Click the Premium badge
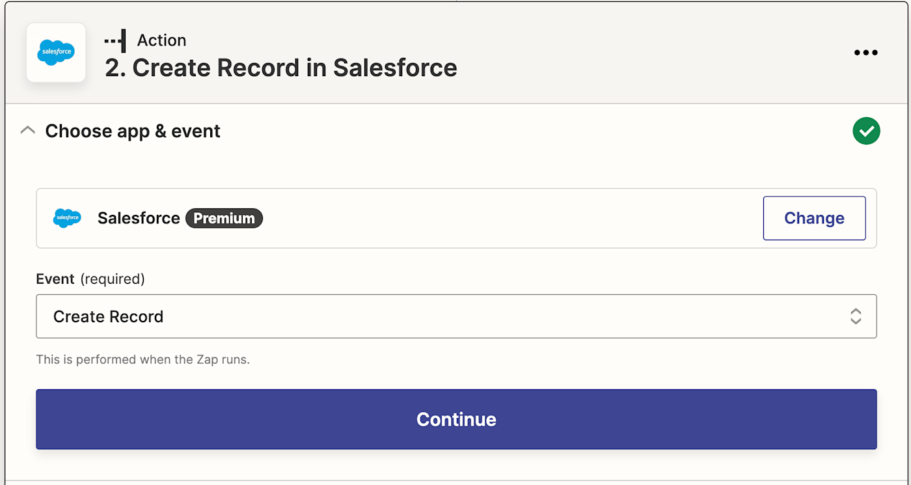The image size is (911, 485). (224, 218)
